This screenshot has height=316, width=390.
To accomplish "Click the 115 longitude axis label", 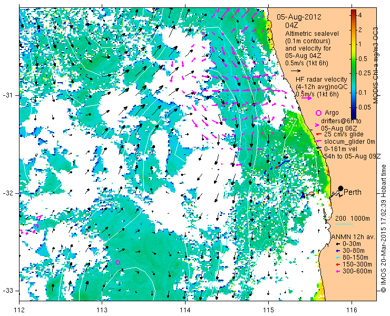I will pos(268,310).
